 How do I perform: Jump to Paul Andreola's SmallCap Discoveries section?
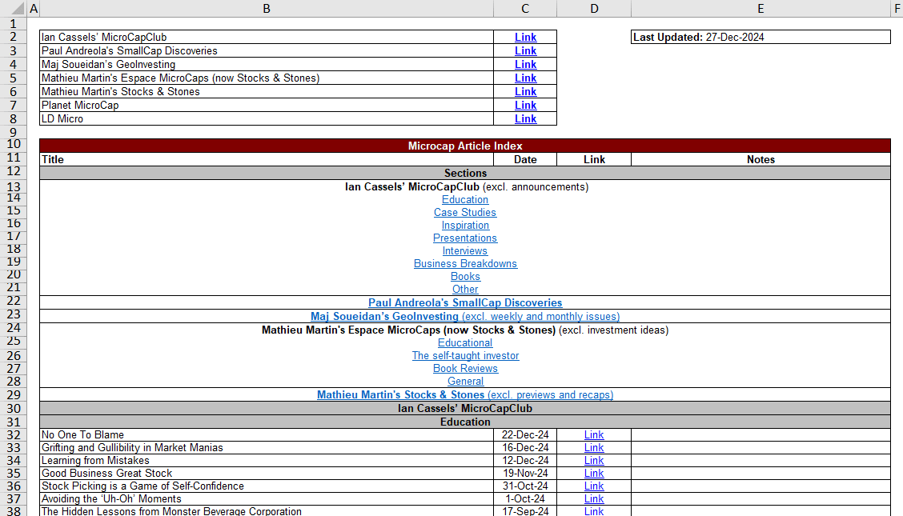coord(465,302)
